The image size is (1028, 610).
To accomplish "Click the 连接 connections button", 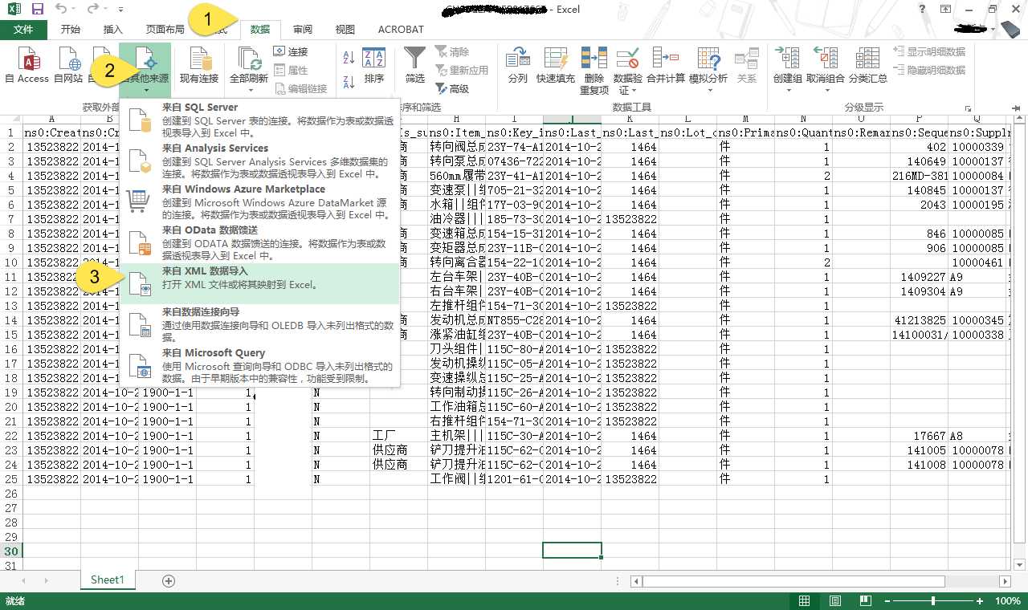I will pyautogui.click(x=290, y=51).
